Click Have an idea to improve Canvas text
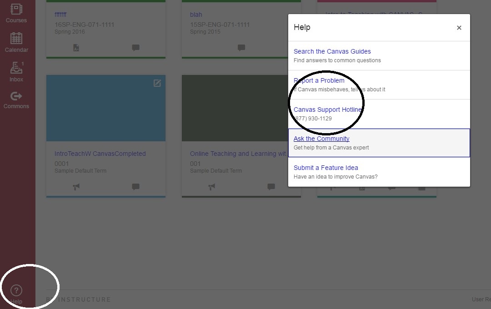This screenshot has height=309, width=491. [336, 177]
